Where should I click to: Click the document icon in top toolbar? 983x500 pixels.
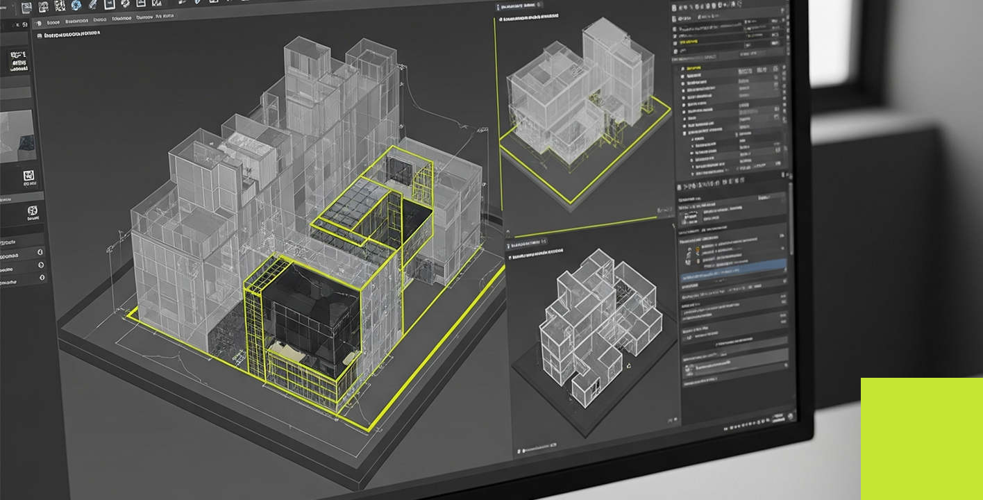(109, 5)
